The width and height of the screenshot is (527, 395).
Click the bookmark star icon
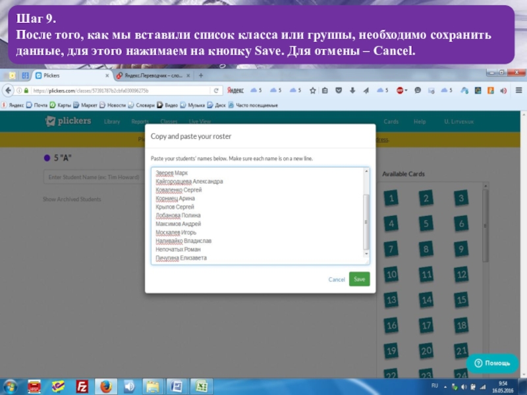(x=312, y=90)
